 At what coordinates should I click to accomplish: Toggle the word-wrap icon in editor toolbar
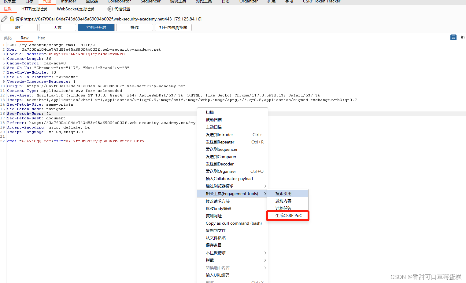tap(453, 37)
